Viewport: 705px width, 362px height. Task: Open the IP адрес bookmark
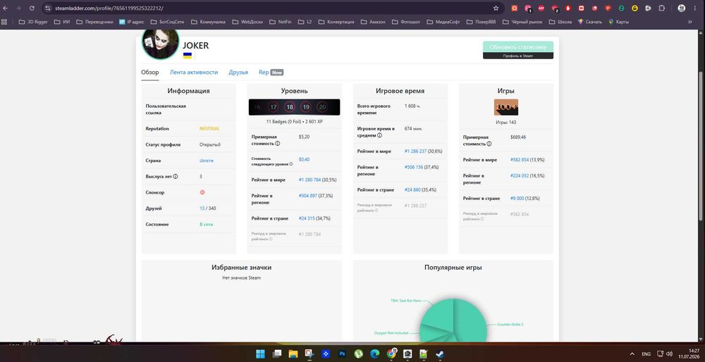[132, 22]
